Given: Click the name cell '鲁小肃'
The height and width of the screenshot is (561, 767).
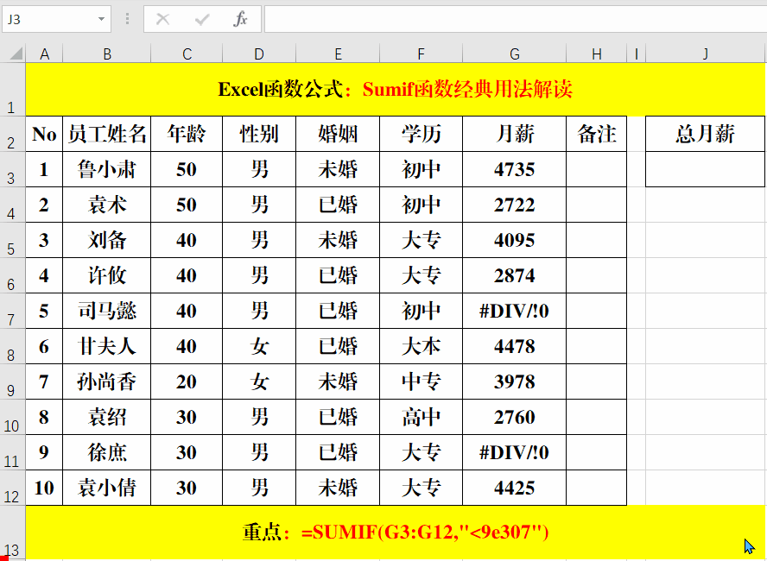Looking at the screenshot, I should [x=106, y=169].
